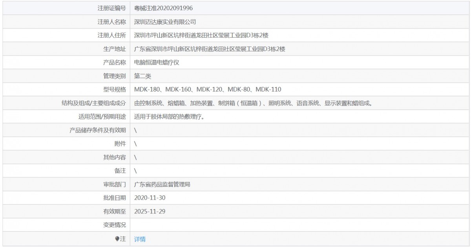The height and width of the screenshot is (247, 471).
Task: Select product name 电脑恒温电蜡疗仪
Action: (157, 63)
